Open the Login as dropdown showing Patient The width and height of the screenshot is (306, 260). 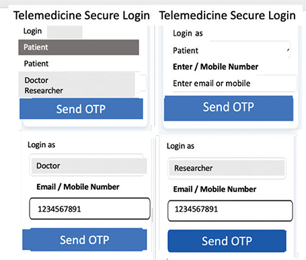pos(231,50)
